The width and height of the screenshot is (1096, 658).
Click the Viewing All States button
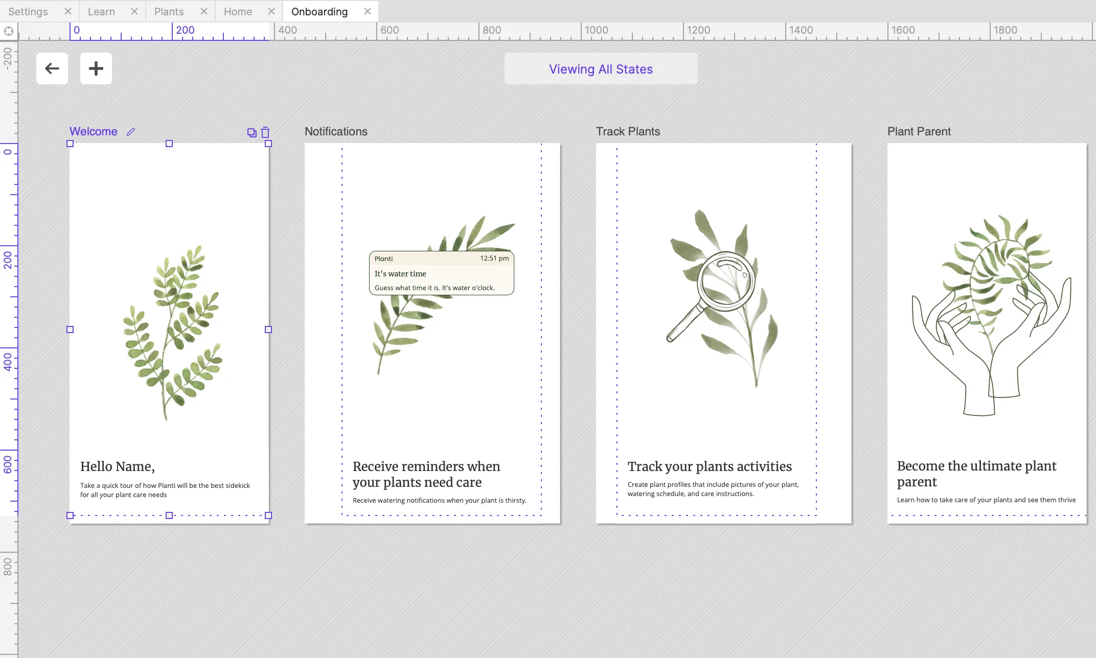[601, 69]
